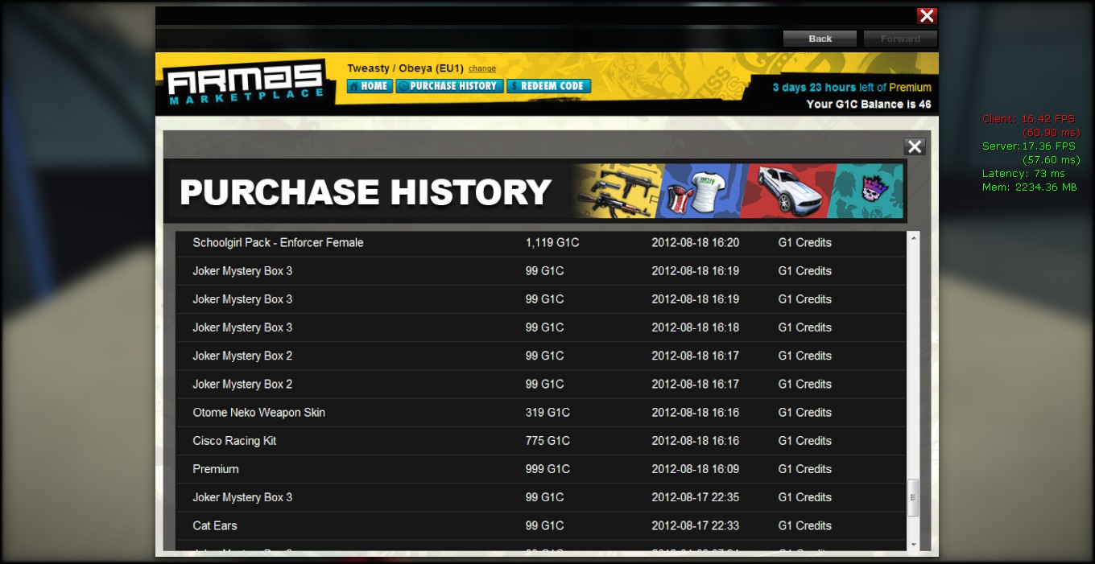Click the 'Latency: 73 ms' readout

point(1023,174)
